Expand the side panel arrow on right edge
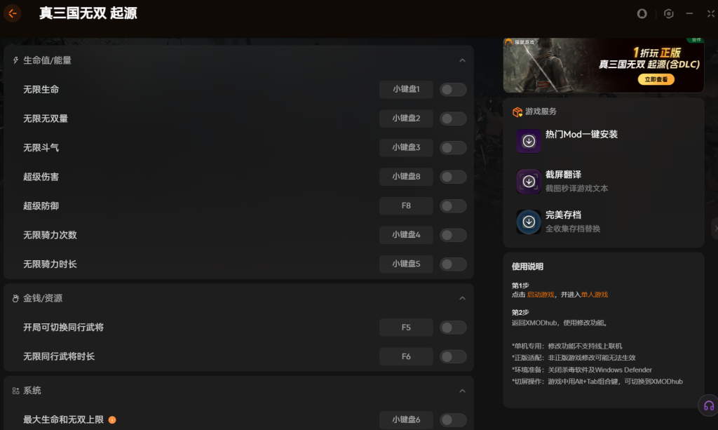Screen dimensions: 718x430 pyautogui.click(x=714, y=228)
